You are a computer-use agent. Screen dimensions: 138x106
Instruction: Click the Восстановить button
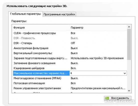coord(118,98)
